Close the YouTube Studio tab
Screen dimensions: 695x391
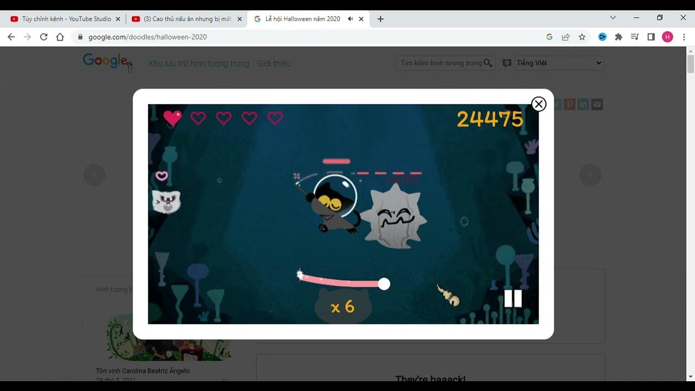coord(118,19)
